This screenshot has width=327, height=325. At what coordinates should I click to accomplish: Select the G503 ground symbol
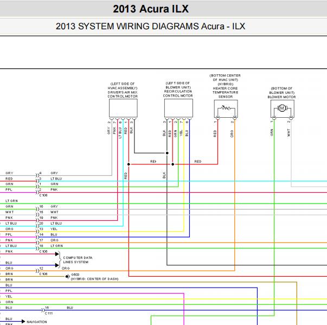click(67, 277)
